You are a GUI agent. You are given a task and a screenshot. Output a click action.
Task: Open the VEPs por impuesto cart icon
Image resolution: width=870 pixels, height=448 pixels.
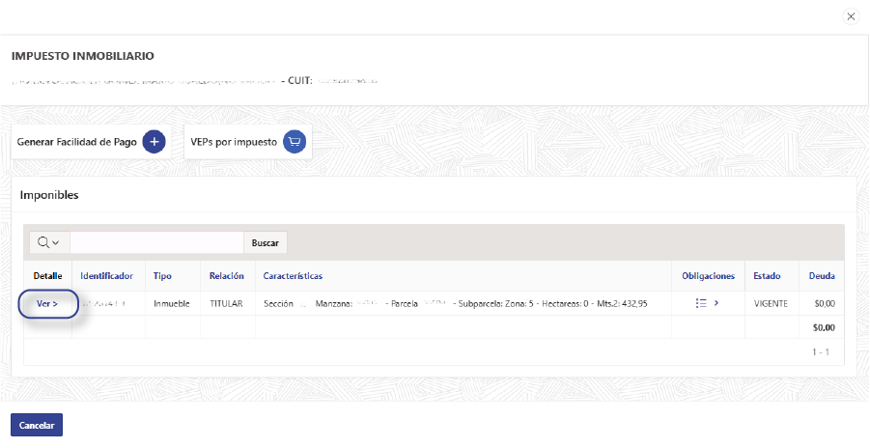point(295,142)
